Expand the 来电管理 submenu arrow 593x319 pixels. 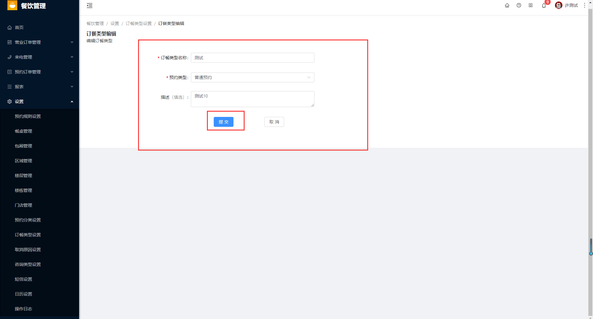click(x=72, y=57)
